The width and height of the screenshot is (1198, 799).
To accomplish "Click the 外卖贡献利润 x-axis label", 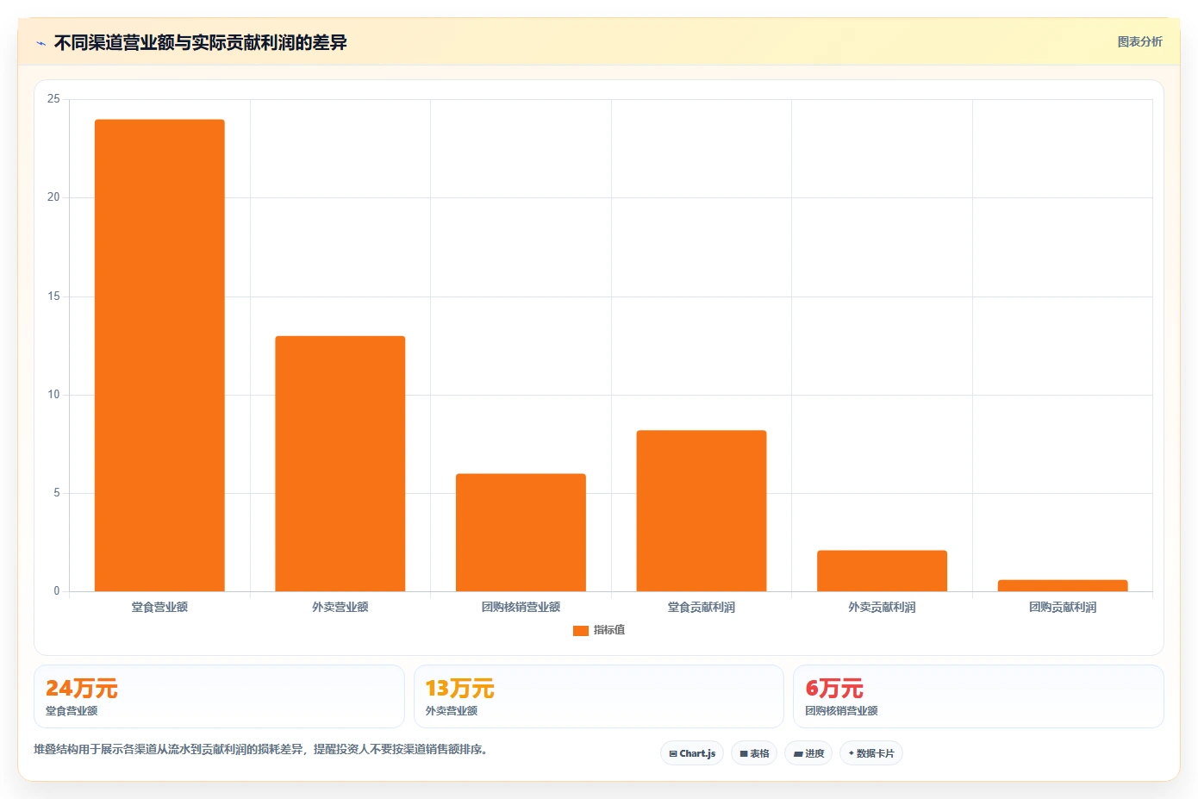I will (882, 608).
